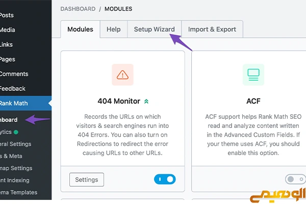The image size is (306, 204).
Task: Open the Import & Export tab
Action: tap(212, 29)
